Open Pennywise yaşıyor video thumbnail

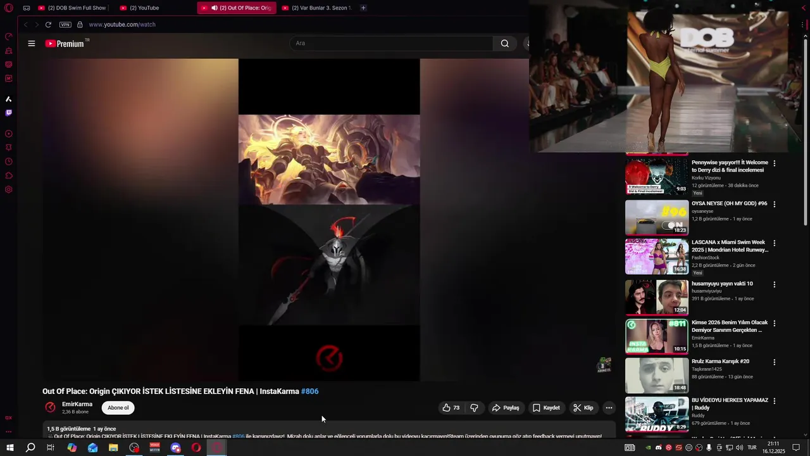(x=657, y=177)
